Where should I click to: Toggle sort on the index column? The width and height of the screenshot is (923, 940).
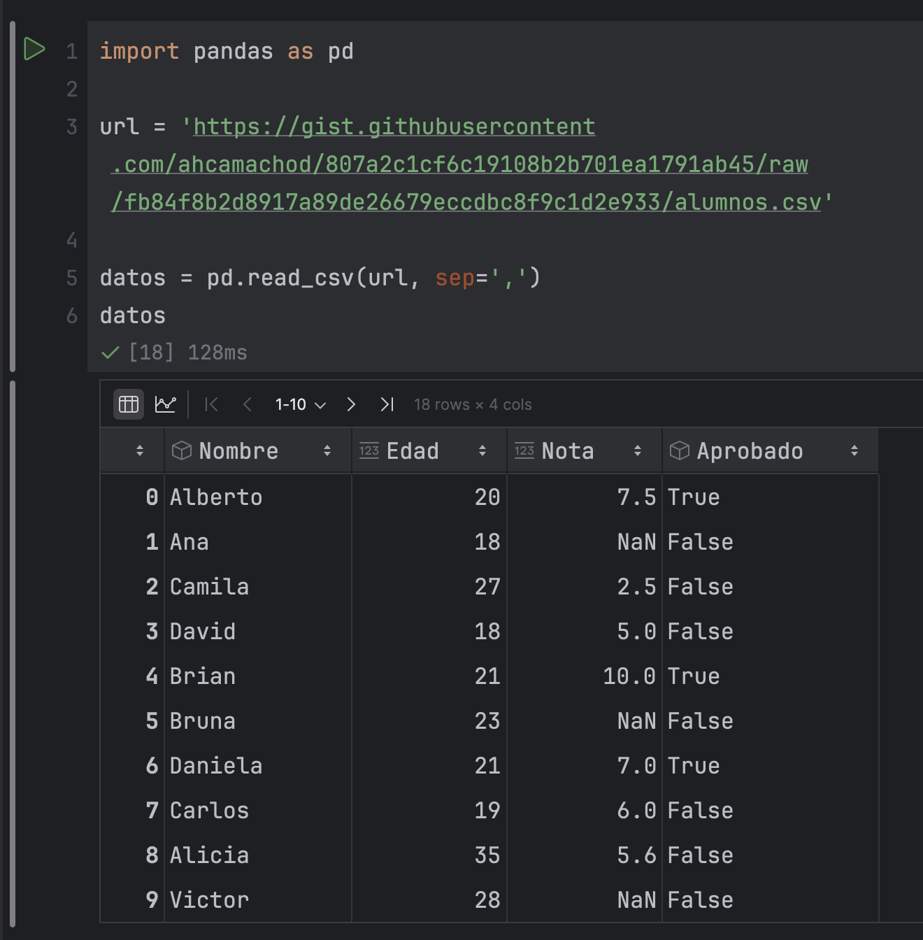(x=140, y=450)
